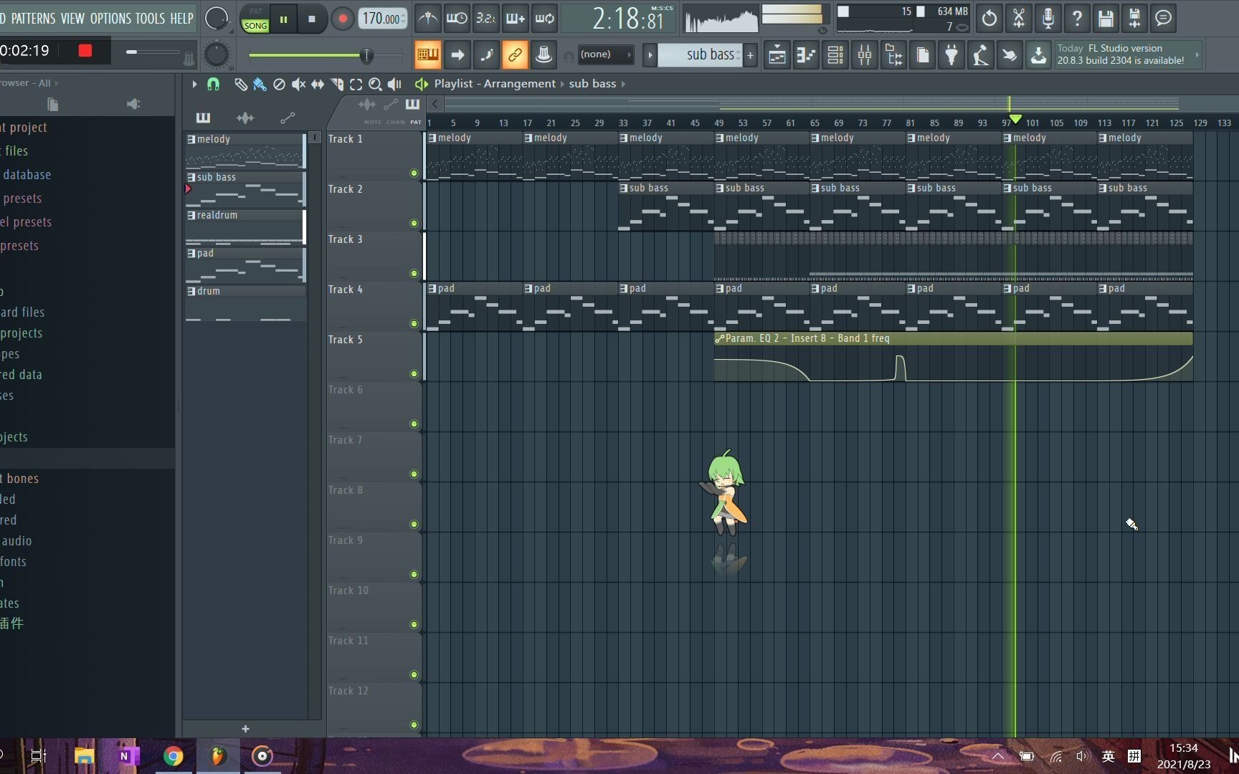Open the sub bass pattern selector
This screenshot has height=774, width=1239.
(x=700, y=54)
